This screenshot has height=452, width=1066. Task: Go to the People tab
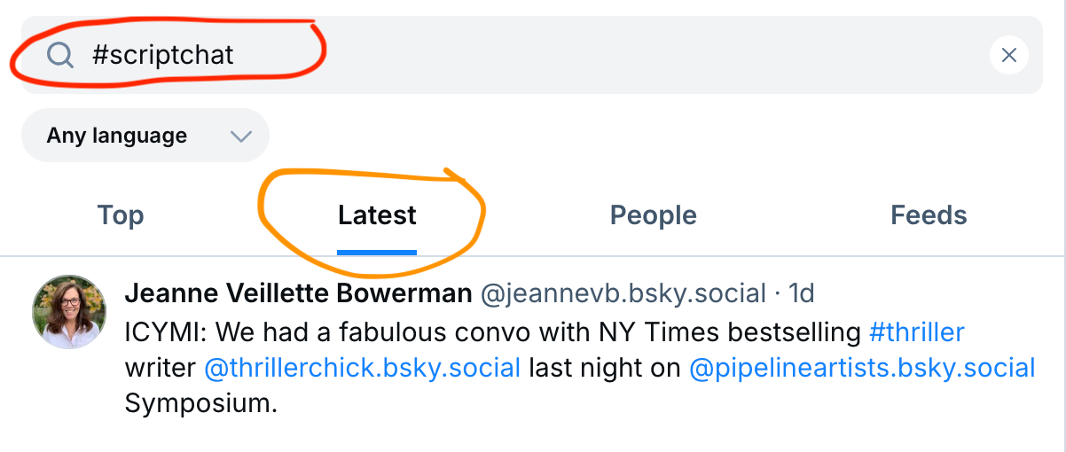653,215
